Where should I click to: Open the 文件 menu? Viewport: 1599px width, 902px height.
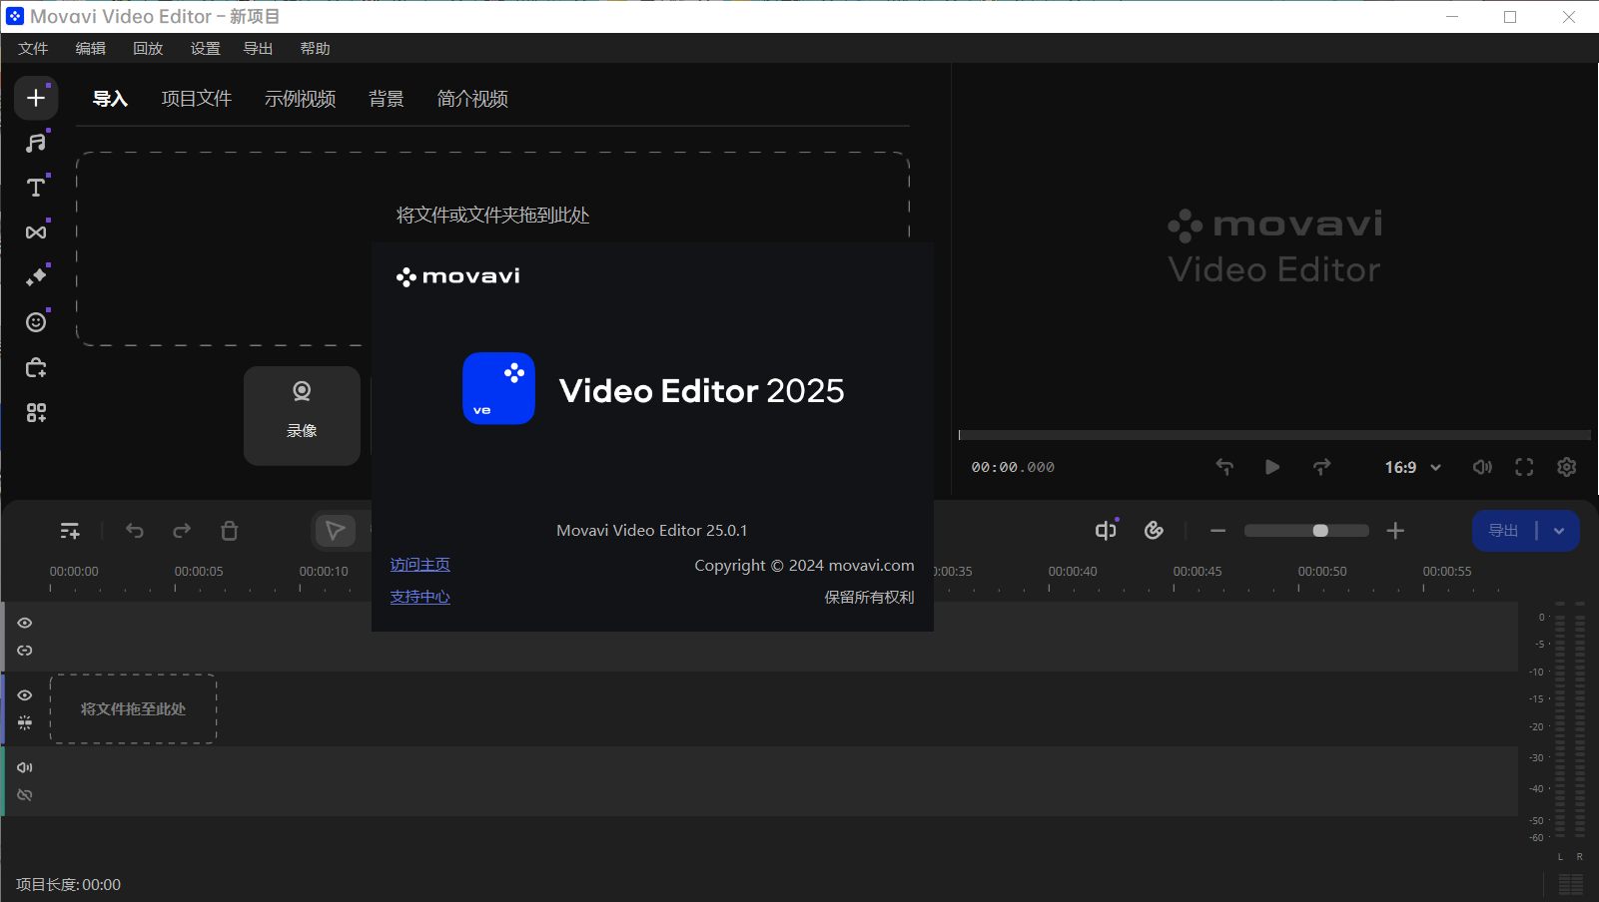(x=33, y=48)
